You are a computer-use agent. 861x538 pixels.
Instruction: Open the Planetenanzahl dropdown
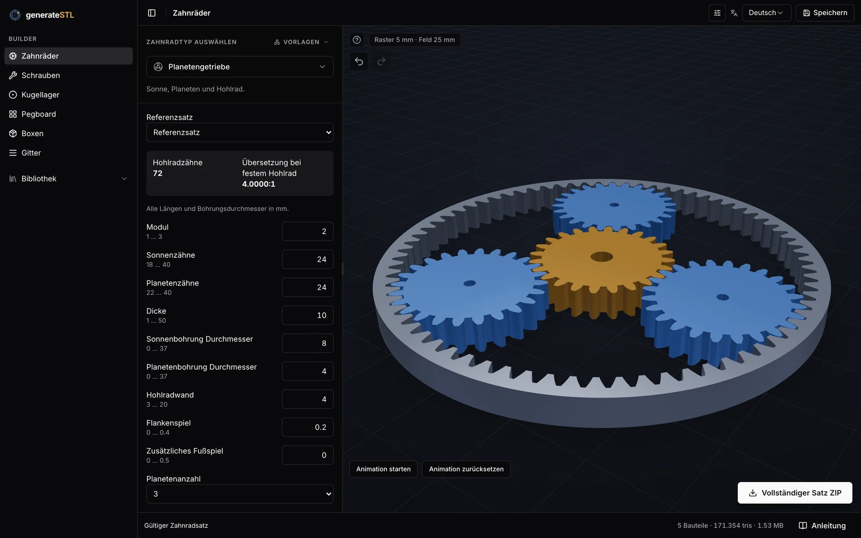tap(240, 494)
